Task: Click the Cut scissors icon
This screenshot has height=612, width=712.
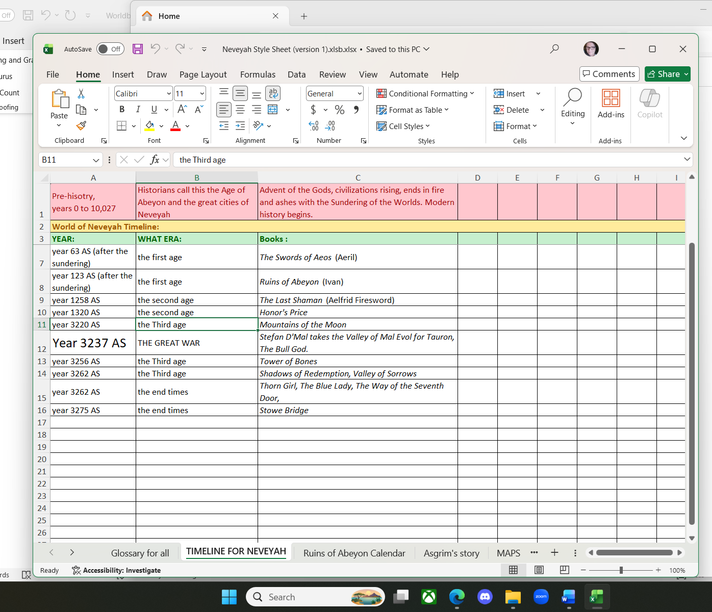Action: click(81, 94)
